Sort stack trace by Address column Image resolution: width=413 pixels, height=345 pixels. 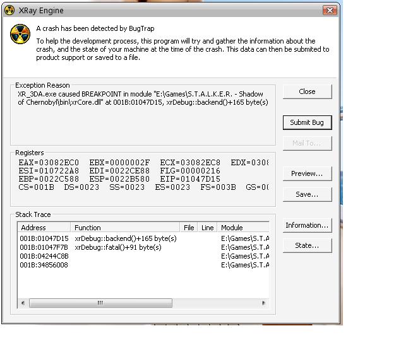44,227
